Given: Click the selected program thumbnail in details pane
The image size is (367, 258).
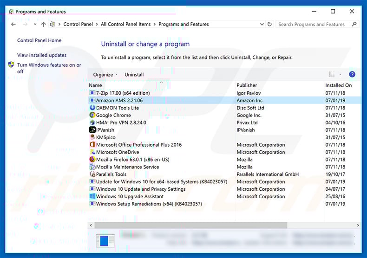Looking at the screenshot, I should [x=105, y=240].
